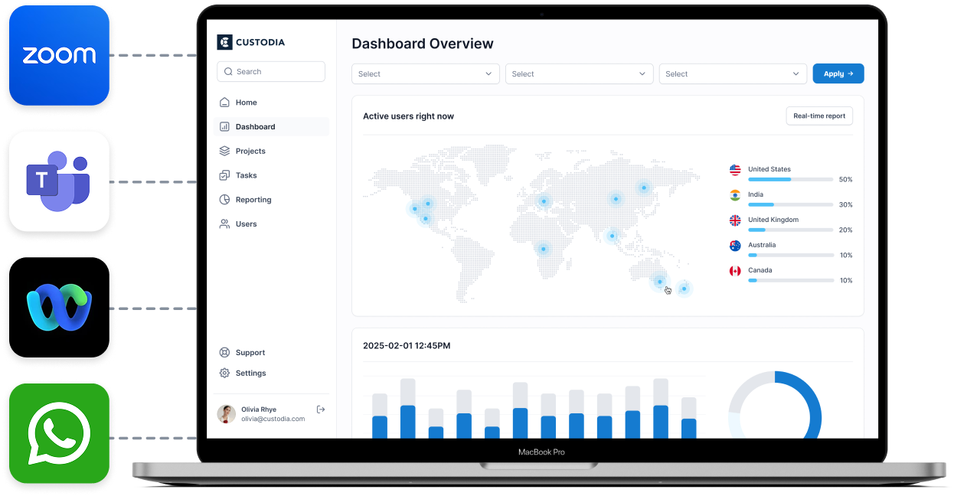Click the Support lifebuoy icon
Image resolution: width=954 pixels, height=496 pixels.
(x=224, y=353)
